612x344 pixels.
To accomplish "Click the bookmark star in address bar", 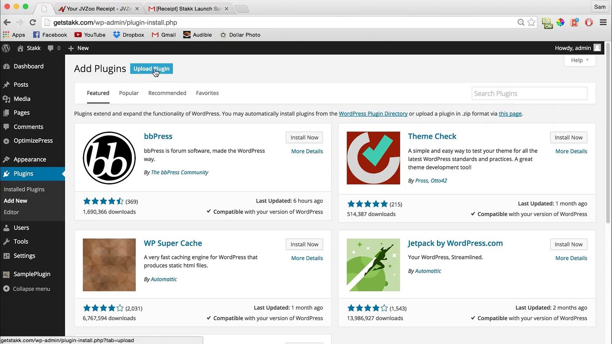I will [x=531, y=22].
